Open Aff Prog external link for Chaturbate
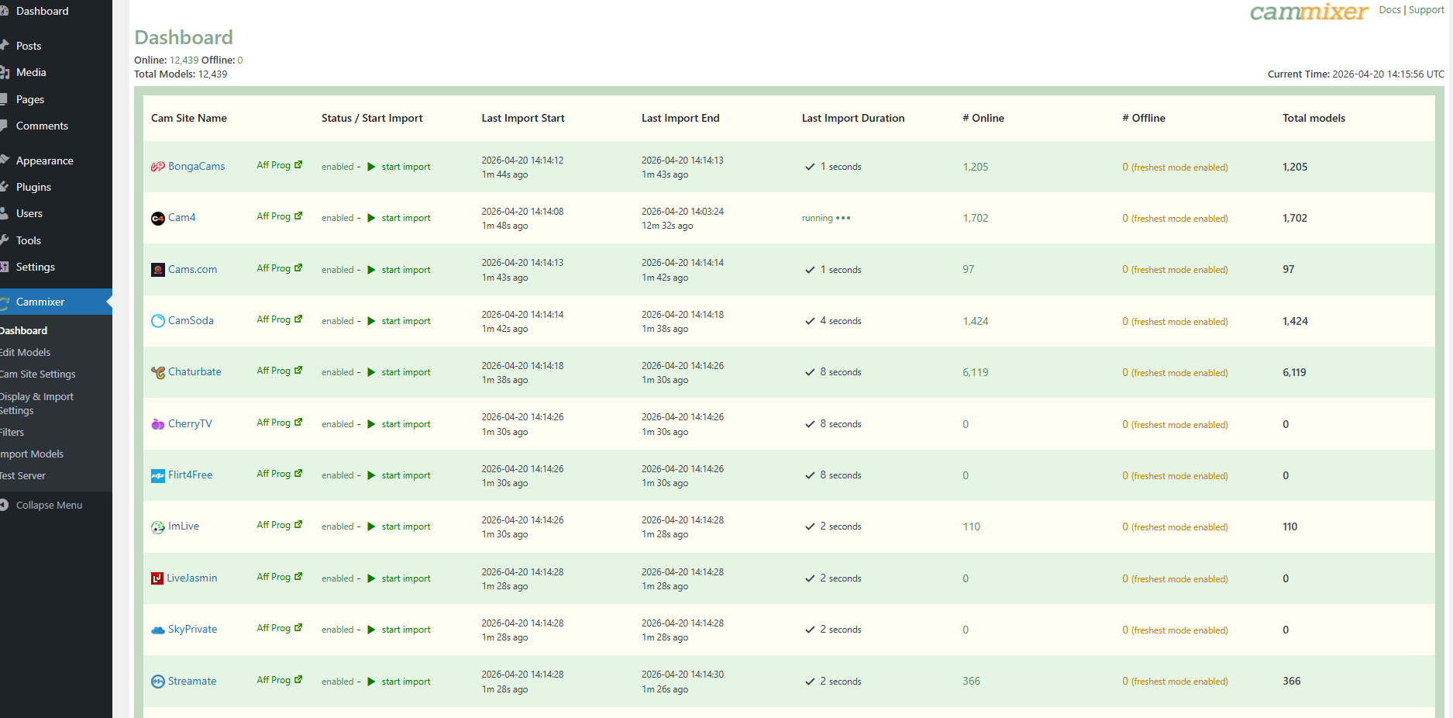 pos(298,371)
